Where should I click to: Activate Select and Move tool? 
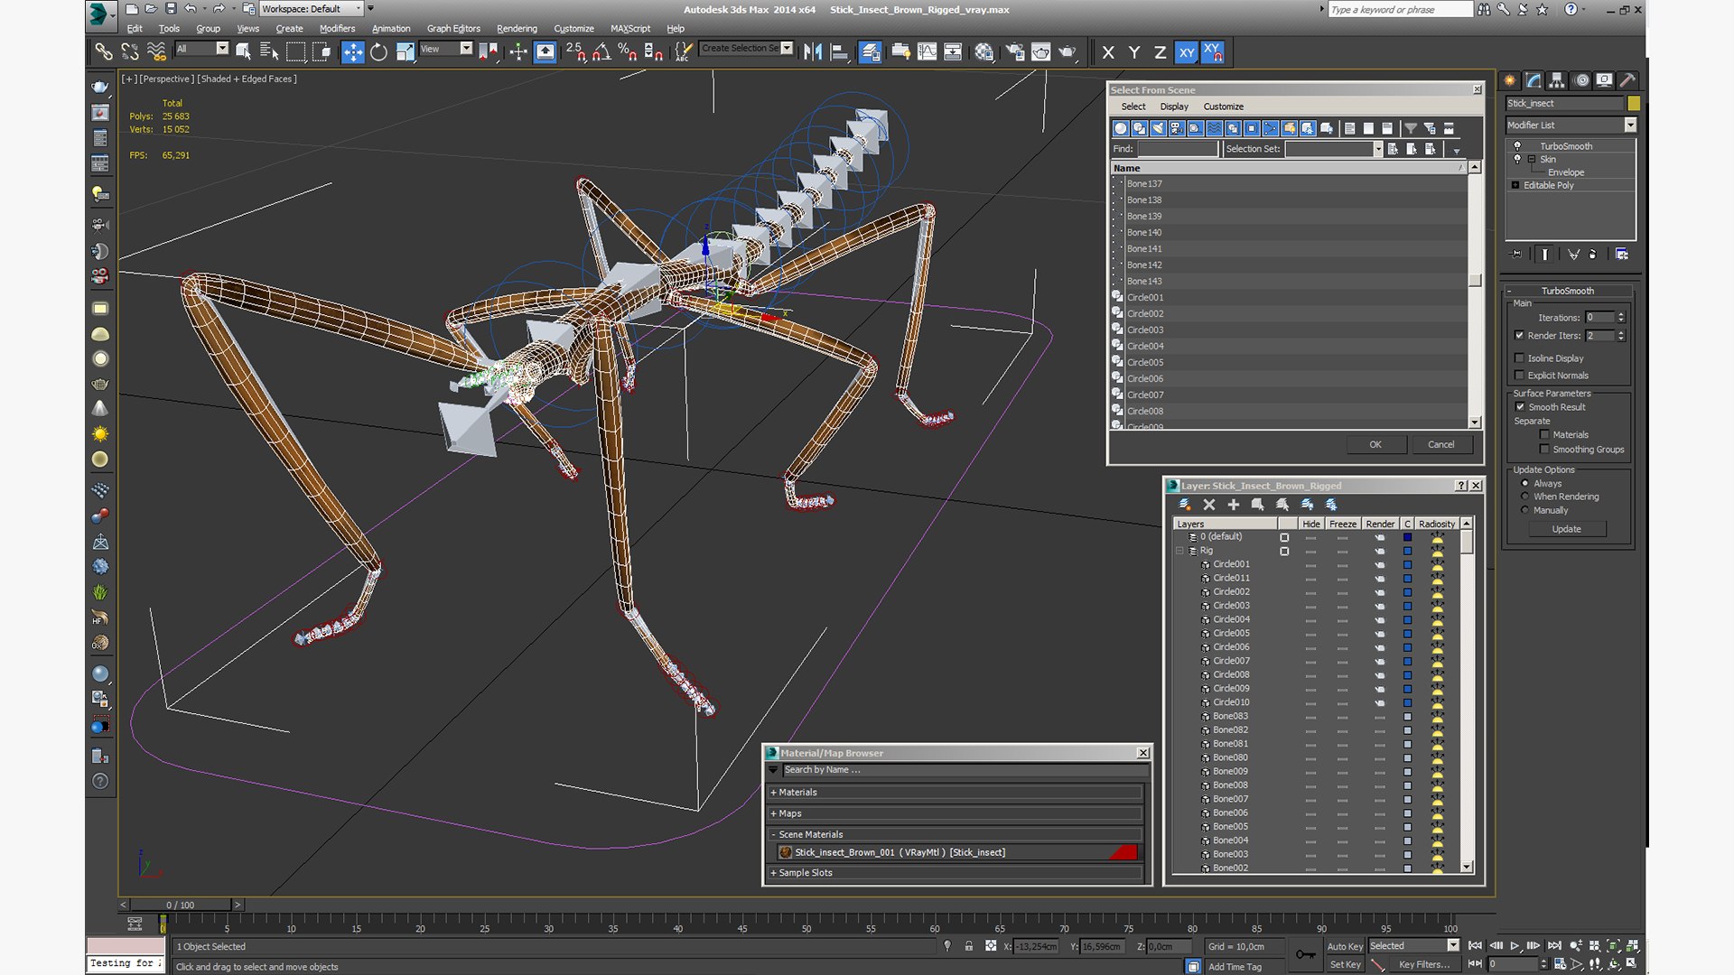pyautogui.click(x=353, y=51)
